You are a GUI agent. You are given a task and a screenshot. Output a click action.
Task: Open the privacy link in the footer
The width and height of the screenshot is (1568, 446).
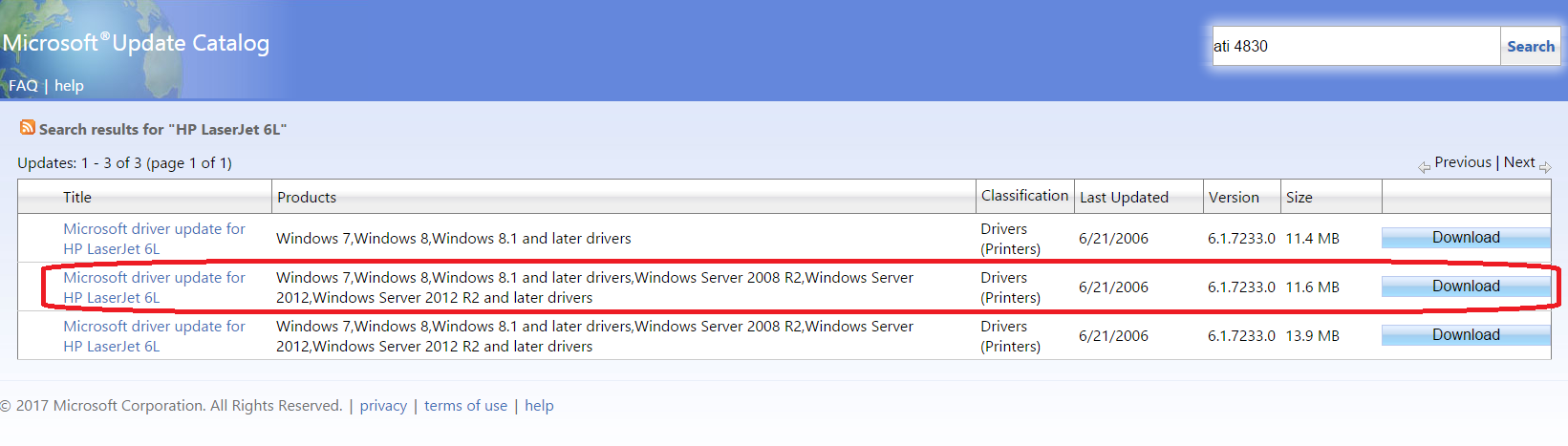pyautogui.click(x=383, y=406)
